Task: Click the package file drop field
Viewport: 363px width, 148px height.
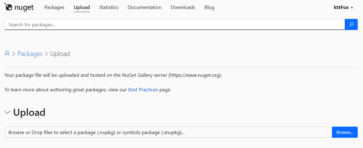Action: click(168, 132)
